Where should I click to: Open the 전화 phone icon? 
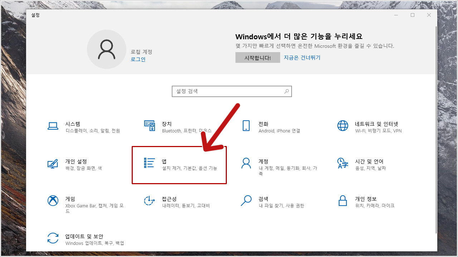click(246, 126)
